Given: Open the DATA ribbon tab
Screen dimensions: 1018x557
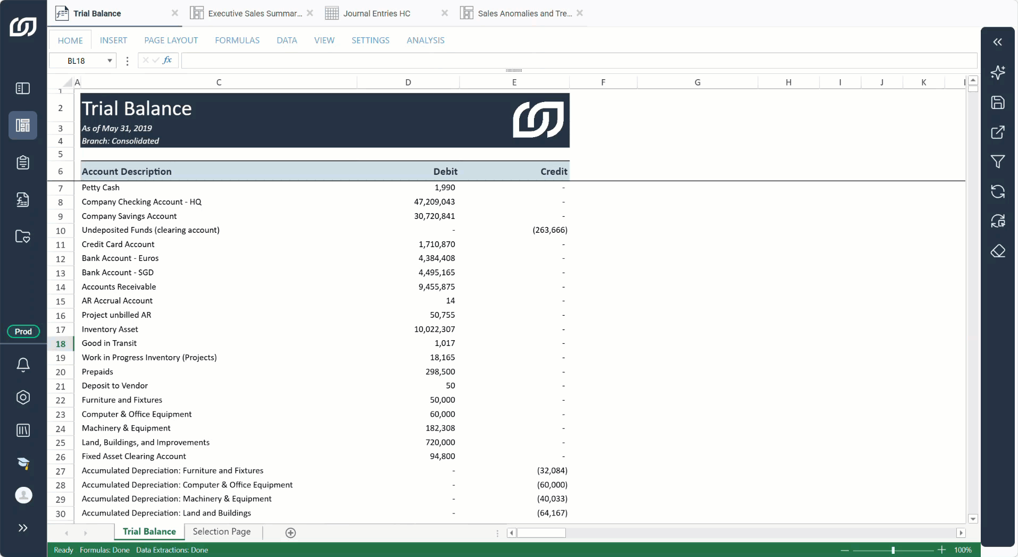Looking at the screenshot, I should click(x=287, y=40).
